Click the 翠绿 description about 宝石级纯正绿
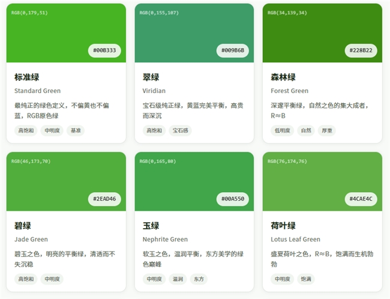The height and width of the screenshot is (299, 390). [x=193, y=111]
